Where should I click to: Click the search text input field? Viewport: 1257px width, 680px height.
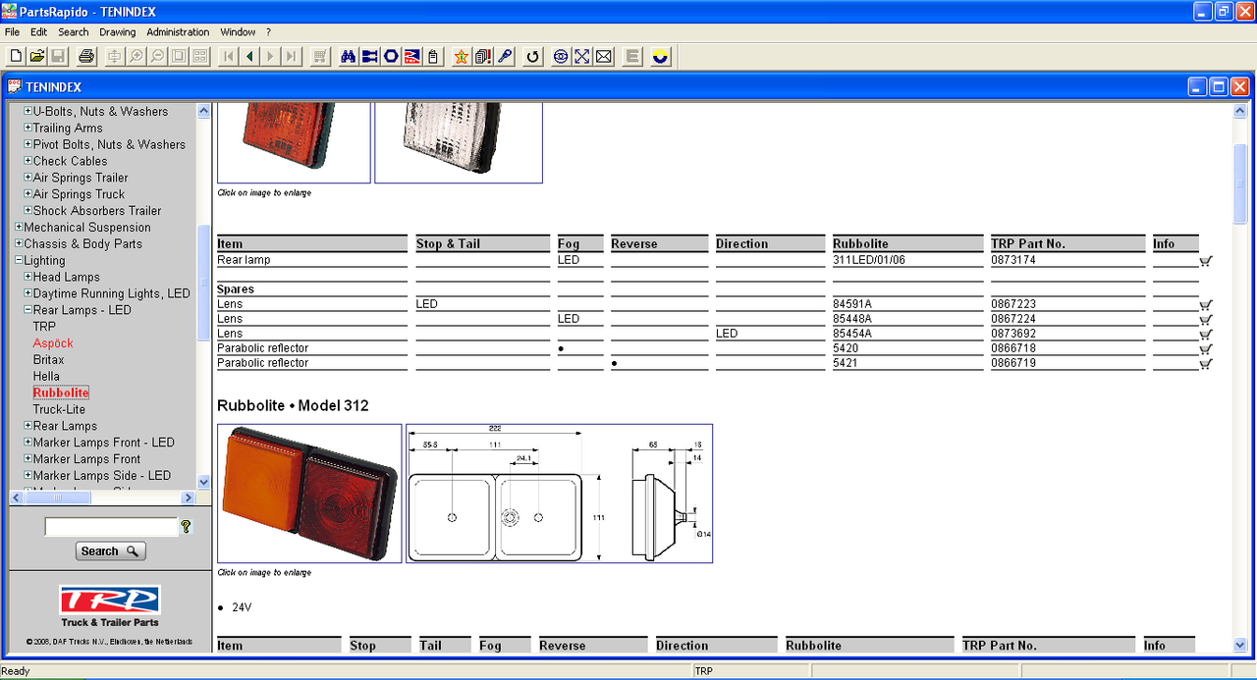tap(111, 528)
